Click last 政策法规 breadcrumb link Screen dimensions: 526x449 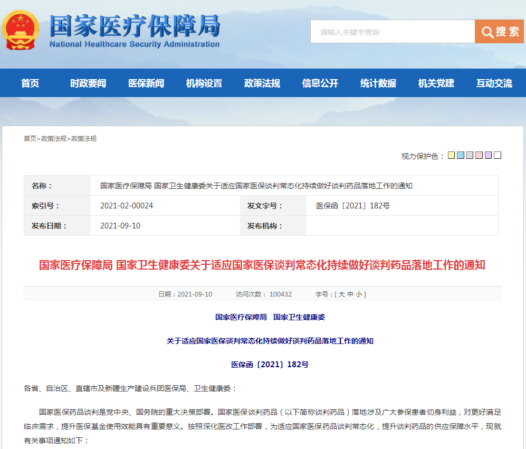click(84, 139)
